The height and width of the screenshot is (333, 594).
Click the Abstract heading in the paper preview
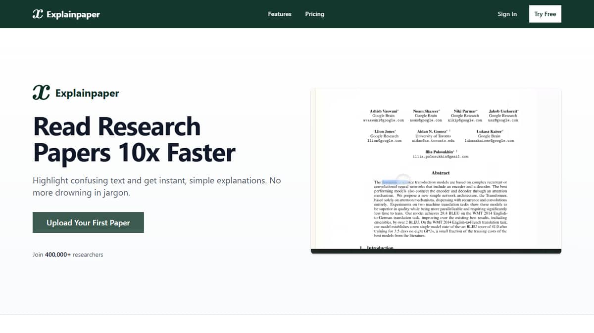tap(441, 173)
